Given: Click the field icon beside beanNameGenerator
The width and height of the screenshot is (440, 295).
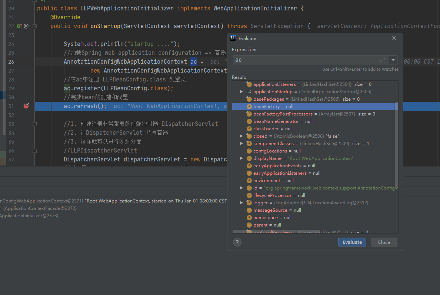Looking at the screenshot, I should 249,121.
